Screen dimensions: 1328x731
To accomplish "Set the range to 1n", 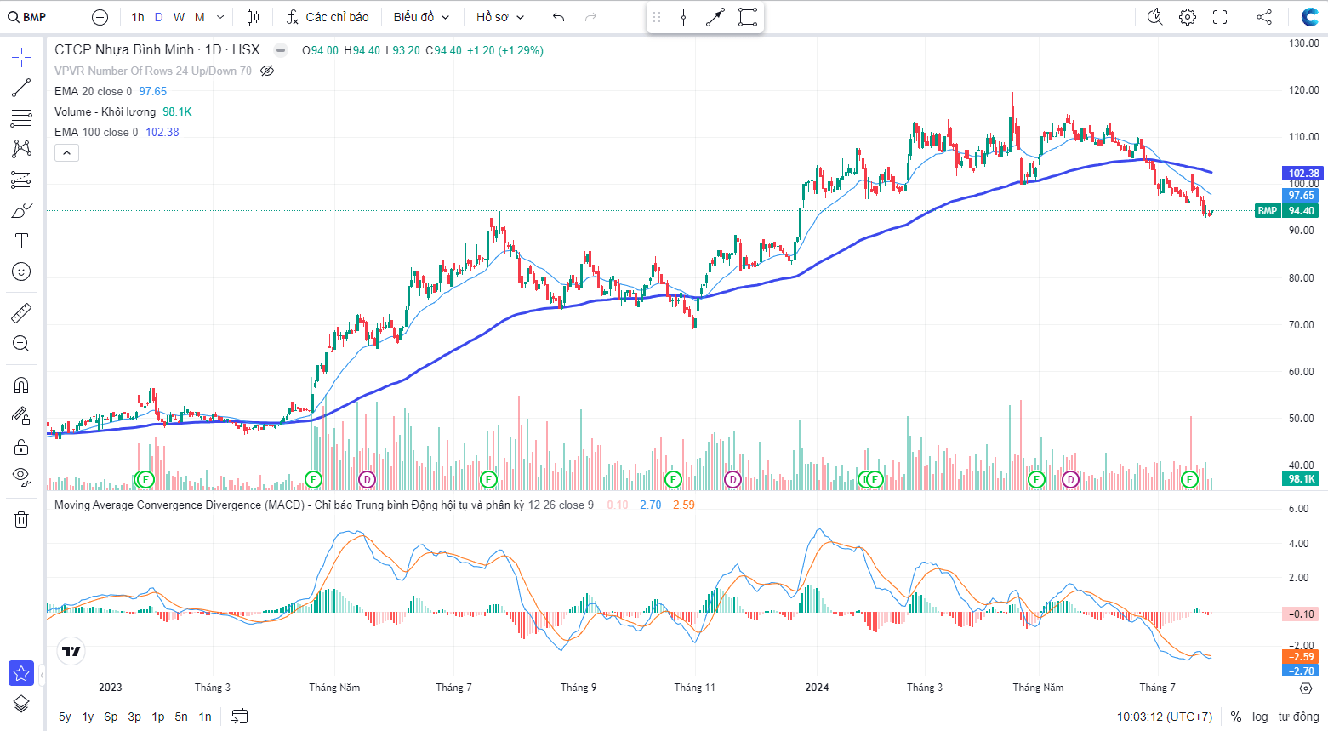I will [x=205, y=717].
